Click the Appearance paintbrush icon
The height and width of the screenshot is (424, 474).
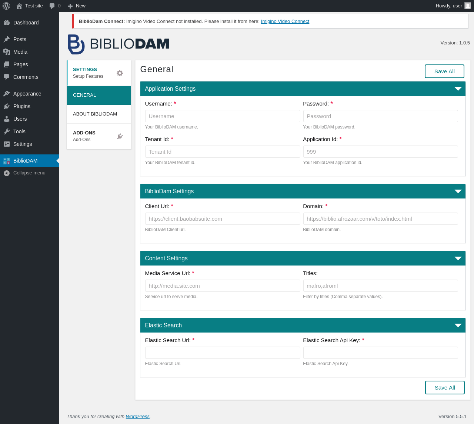(x=7, y=94)
